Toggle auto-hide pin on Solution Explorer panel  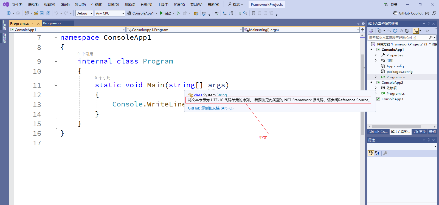coord(429,24)
